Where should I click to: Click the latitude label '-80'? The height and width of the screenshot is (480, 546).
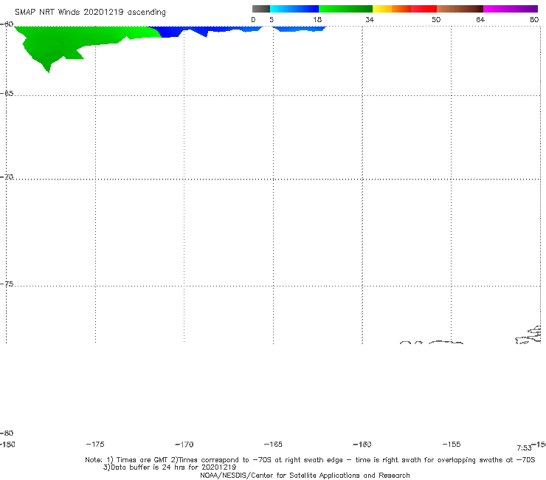7,433
